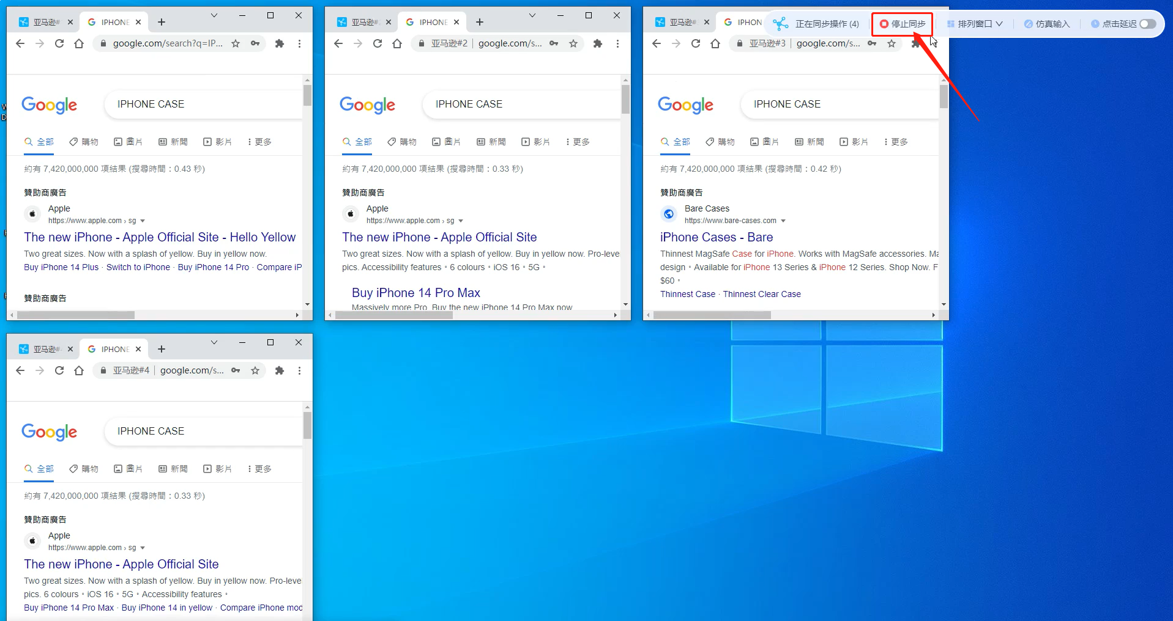Viewport: 1173px width, 621px height.
Task: Click address bar in 亚马逊#4 window
Action: pos(181,370)
